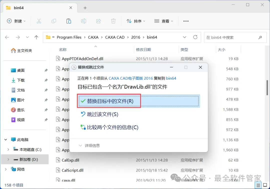The image size is (270, 189).
Task: Select the file CalExp.dll
Action: click(x=70, y=160)
